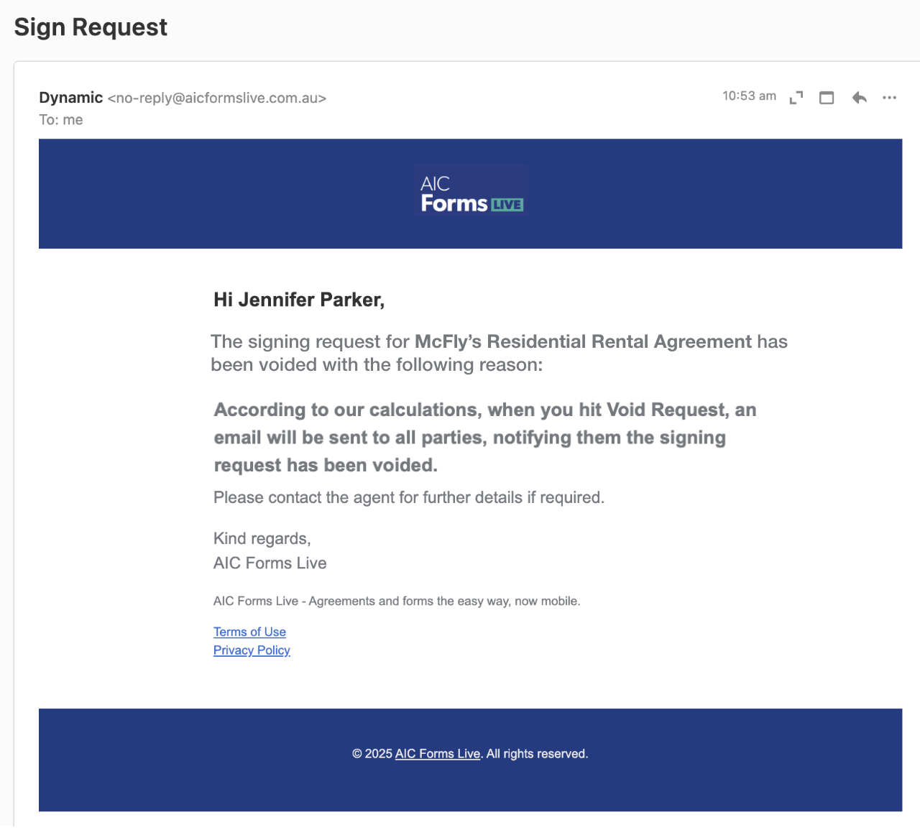Select the greeting 'Hi Jennifer Parker,'
This screenshot has height=830, width=920.
(x=299, y=300)
